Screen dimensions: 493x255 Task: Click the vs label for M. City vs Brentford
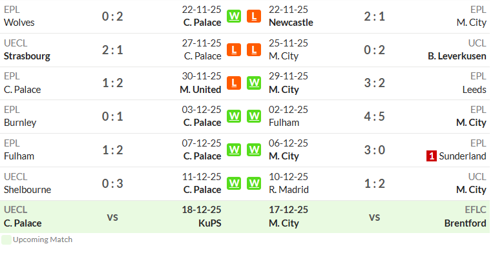coord(375,217)
